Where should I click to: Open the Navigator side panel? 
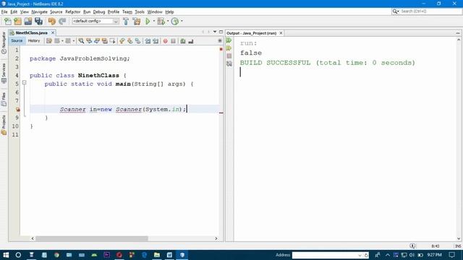[x=4, y=43]
